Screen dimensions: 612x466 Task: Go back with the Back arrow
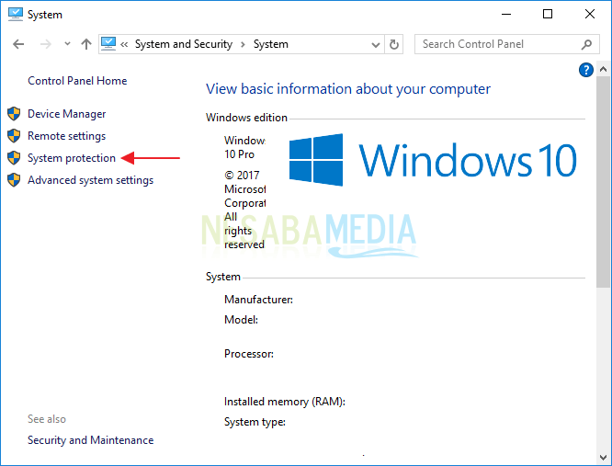pyautogui.click(x=18, y=44)
